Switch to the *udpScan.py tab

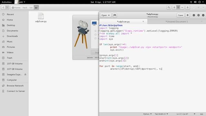point(123,22)
